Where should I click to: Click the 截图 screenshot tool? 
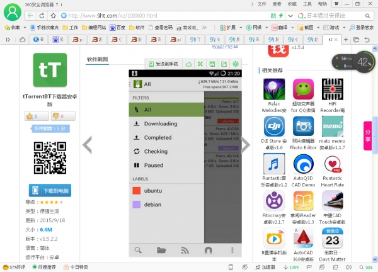[x=306, y=28]
